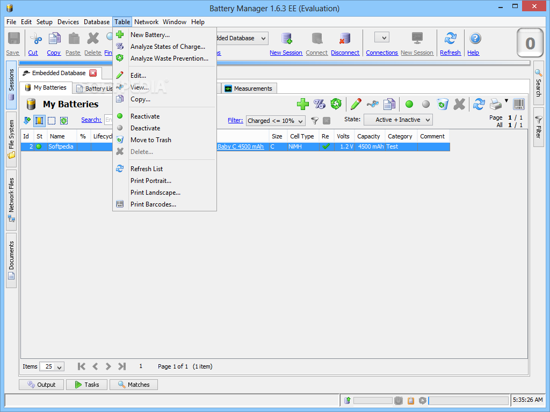Screen dimensions: 550x412
Task: Click the Refresh List arrows in table toolbar
Action: 479,104
